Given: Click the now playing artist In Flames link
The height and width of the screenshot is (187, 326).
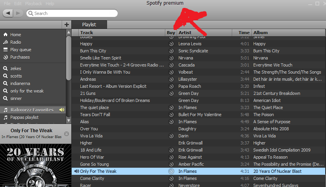Looking at the screenshot, I should click(10, 137).
